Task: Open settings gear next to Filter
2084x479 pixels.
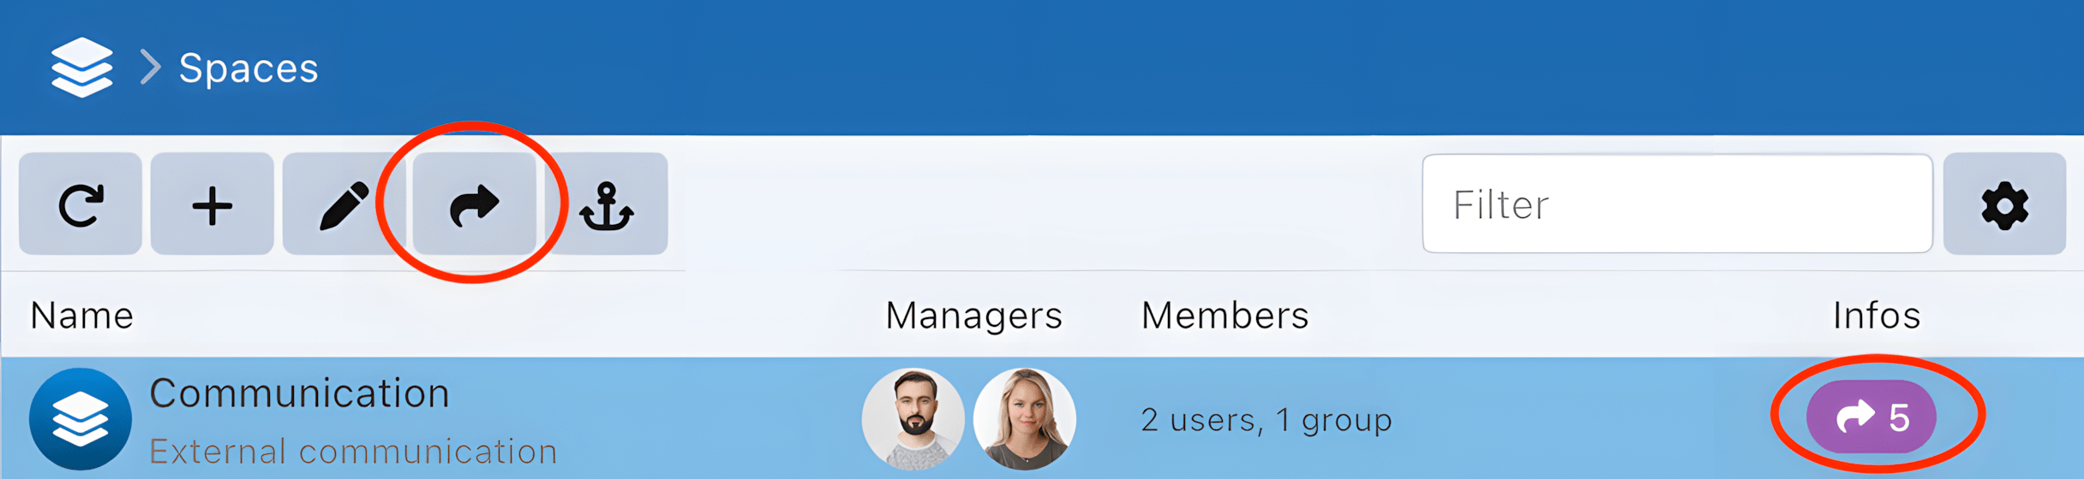Action: pyautogui.click(x=2005, y=204)
